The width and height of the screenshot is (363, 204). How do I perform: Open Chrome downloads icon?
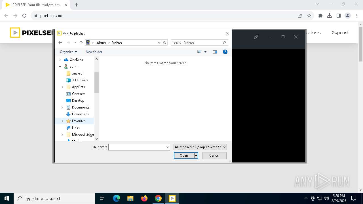[x=330, y=16]
